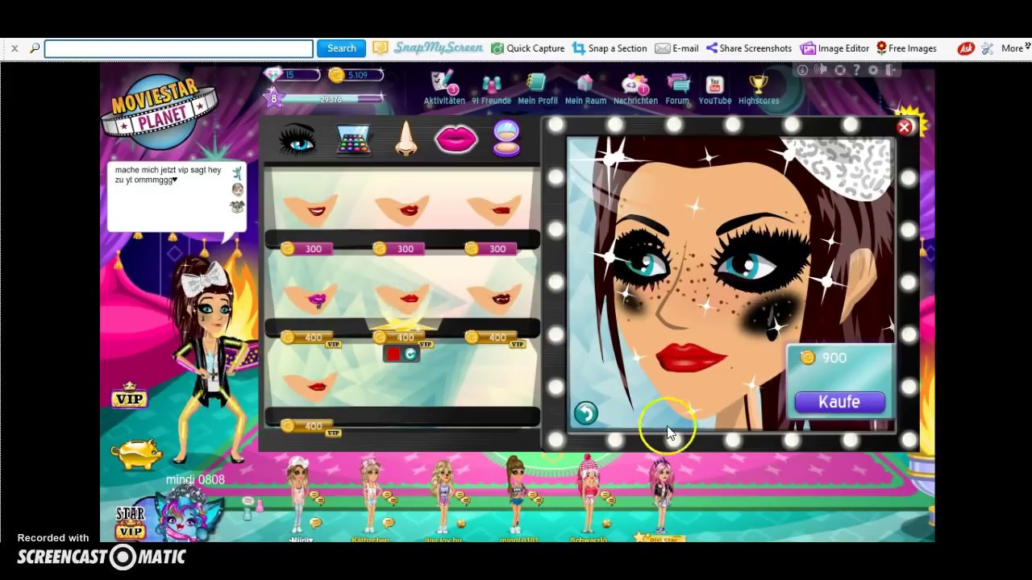Click Snap a Section
The image size is (1032, 580).
(610, 48)
